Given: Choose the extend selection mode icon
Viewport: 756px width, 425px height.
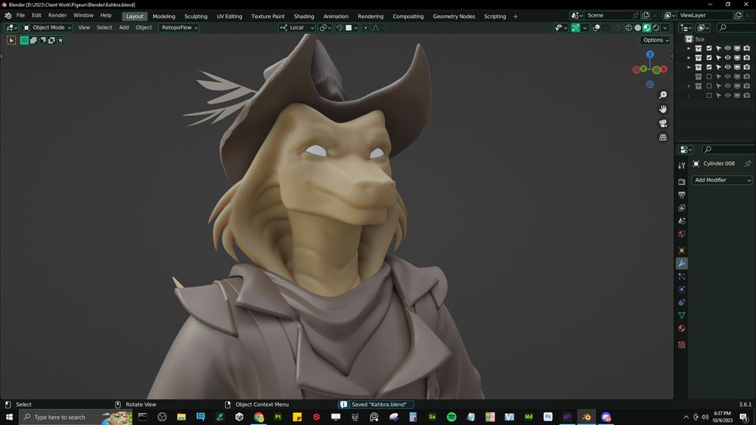Looking at the screenshot, I should coord(33,41).
